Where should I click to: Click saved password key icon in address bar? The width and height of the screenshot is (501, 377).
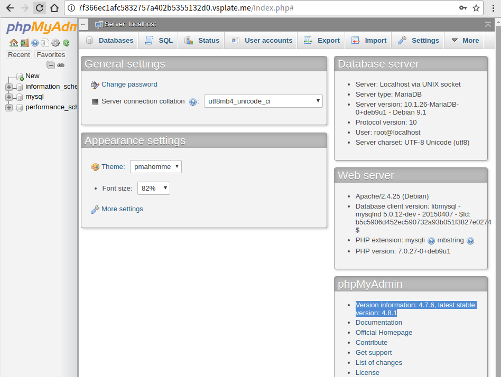point(462,8)
